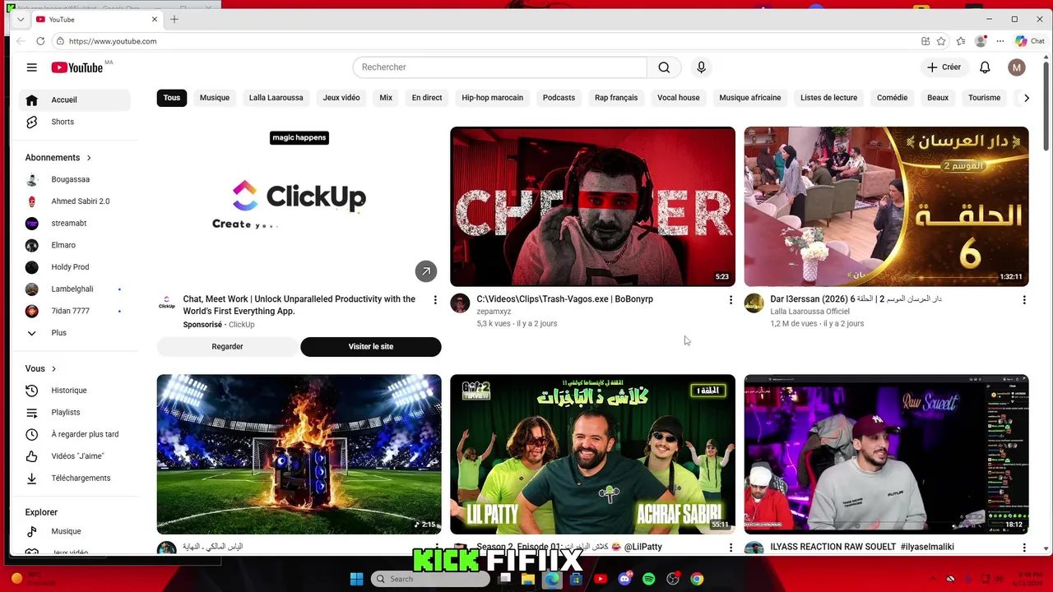Select the Musique filter chip
Viewport: 1053px width, 592px height.
click(215, 98)
